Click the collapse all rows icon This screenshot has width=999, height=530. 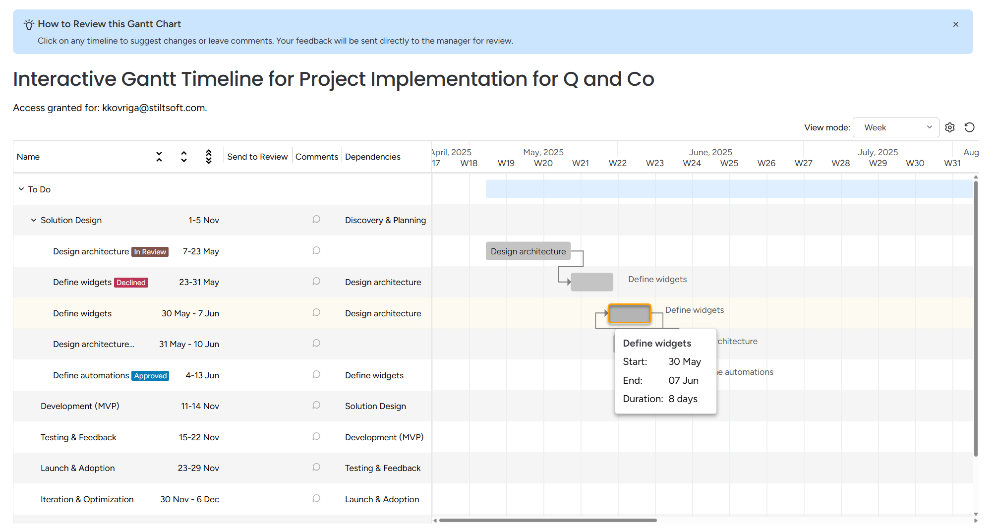(159, 157)
